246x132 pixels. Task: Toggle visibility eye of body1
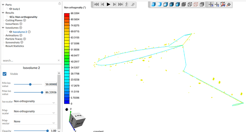click(x=11, y=9)
